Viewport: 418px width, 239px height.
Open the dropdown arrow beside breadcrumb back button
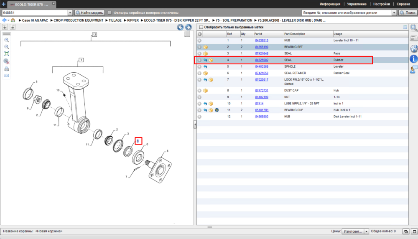coord(8,20)
